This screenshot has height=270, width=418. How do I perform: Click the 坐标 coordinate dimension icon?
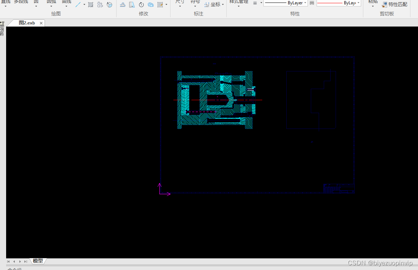pyautogui.click(x=207, y=5)
